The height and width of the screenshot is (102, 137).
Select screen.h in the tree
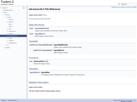click(x=11, y=41)
